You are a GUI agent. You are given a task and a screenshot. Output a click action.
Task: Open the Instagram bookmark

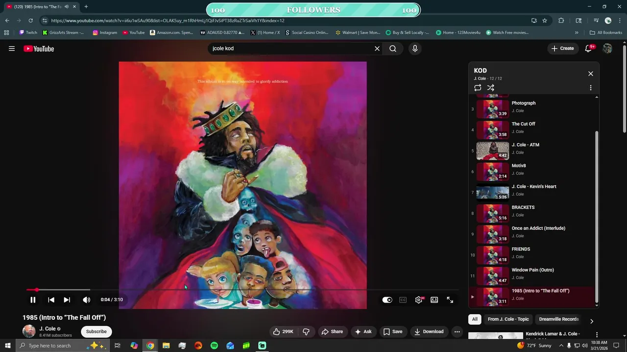105,33
